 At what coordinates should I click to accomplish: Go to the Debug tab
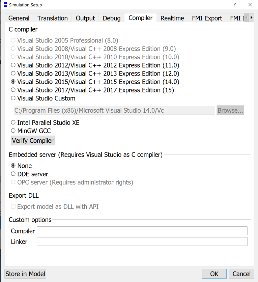[x=112, y=18]
